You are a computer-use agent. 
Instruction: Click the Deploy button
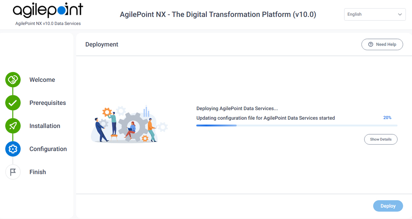coord(388,206)
